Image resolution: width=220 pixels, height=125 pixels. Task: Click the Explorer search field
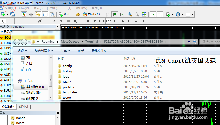pyautogui.click(x=210, y=42)
